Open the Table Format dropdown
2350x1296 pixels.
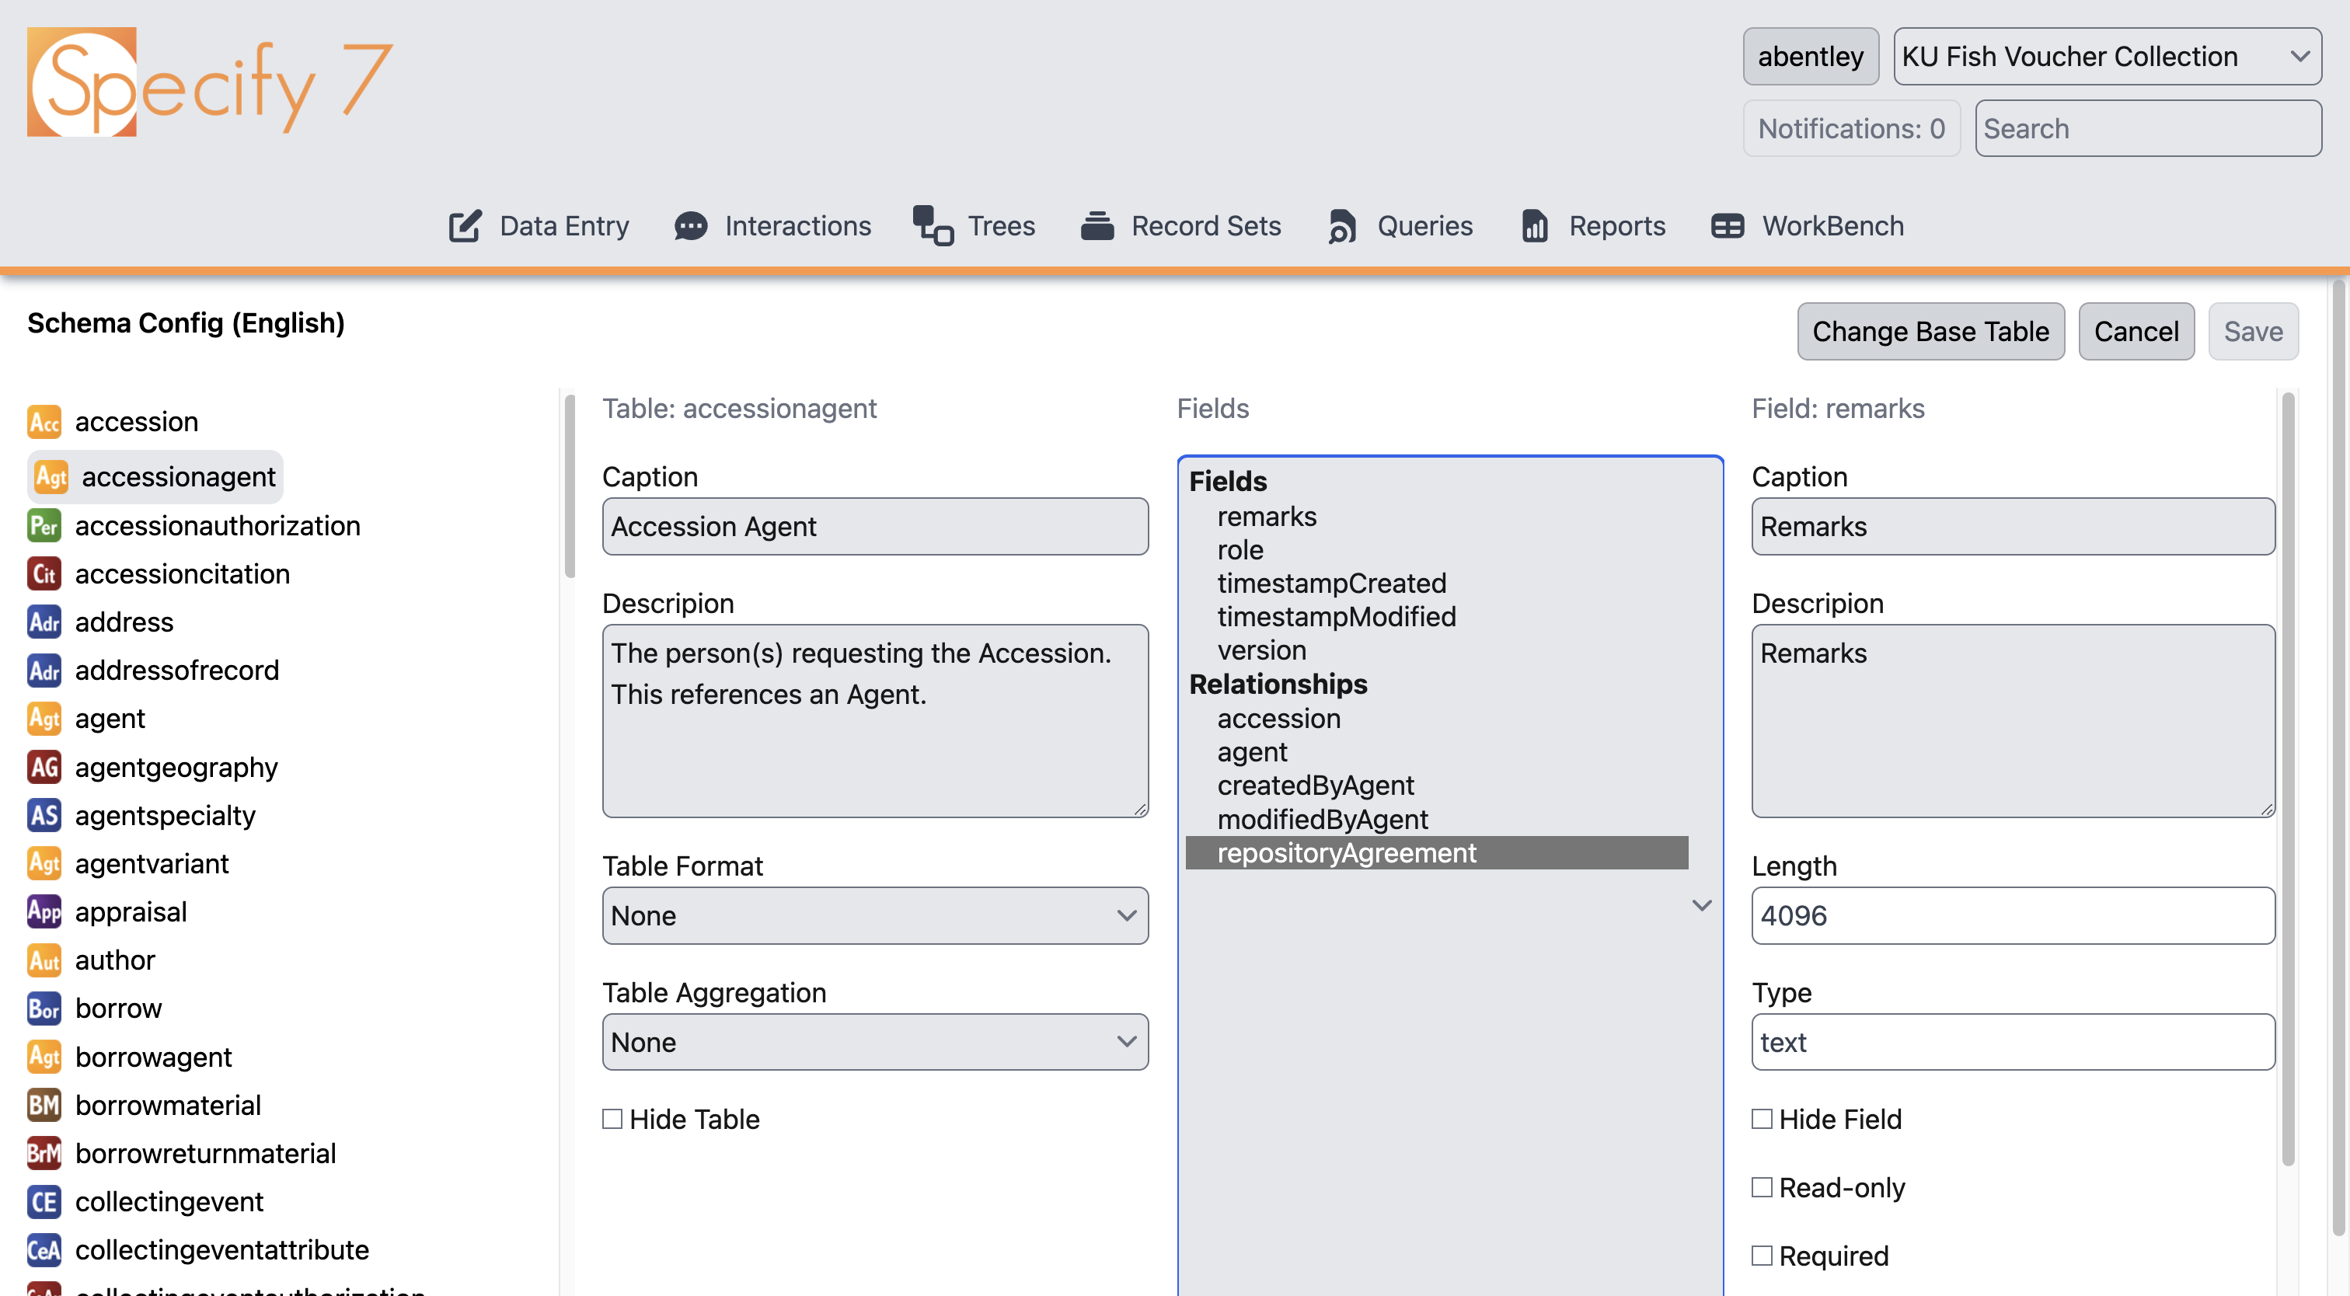(874, 916)
